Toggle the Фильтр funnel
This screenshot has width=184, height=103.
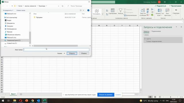(120, 11)
